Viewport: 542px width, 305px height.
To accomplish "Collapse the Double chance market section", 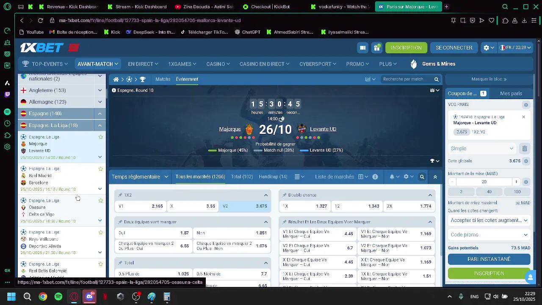I will [430, 195].
